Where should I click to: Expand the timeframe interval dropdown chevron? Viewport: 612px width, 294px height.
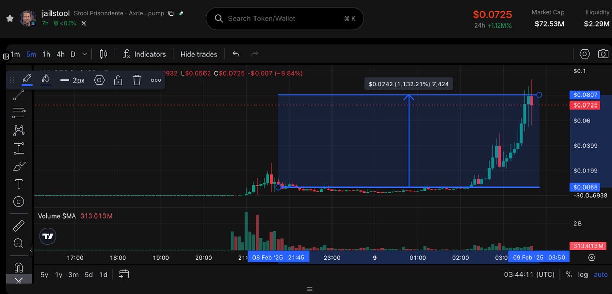point(85,54)
